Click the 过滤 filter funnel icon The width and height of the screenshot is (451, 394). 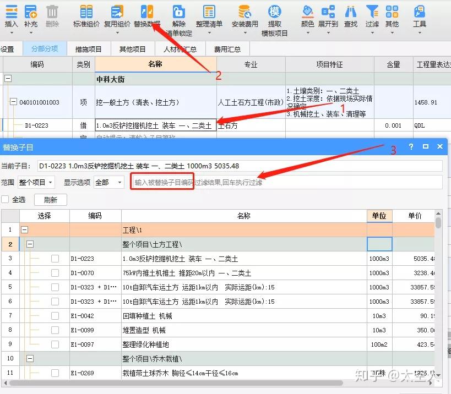372,12
